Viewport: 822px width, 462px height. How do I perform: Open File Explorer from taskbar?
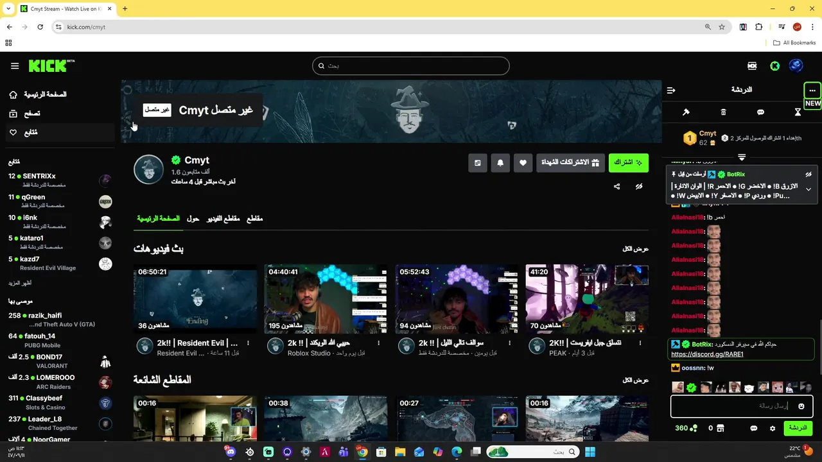pos(400,452)
